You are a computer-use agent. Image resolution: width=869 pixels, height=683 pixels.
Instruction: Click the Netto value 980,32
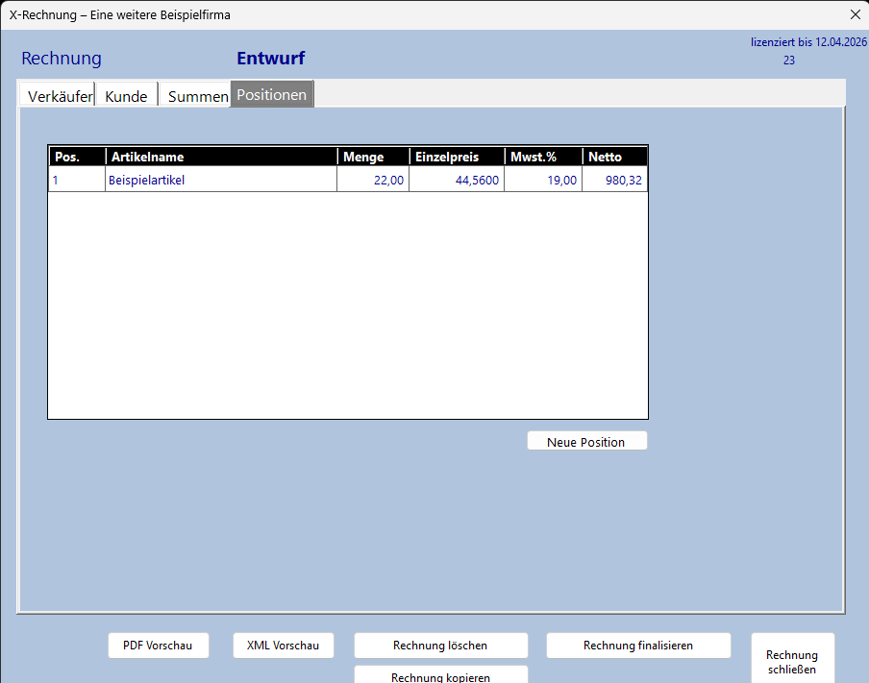pyautogui.click(x=614, y=180)
